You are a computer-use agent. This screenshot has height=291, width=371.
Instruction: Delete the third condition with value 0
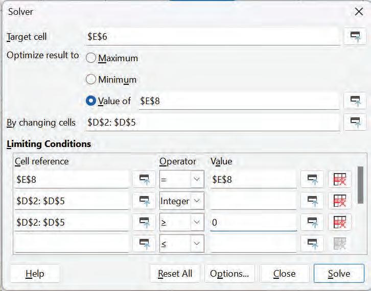(x=340, y=223)
